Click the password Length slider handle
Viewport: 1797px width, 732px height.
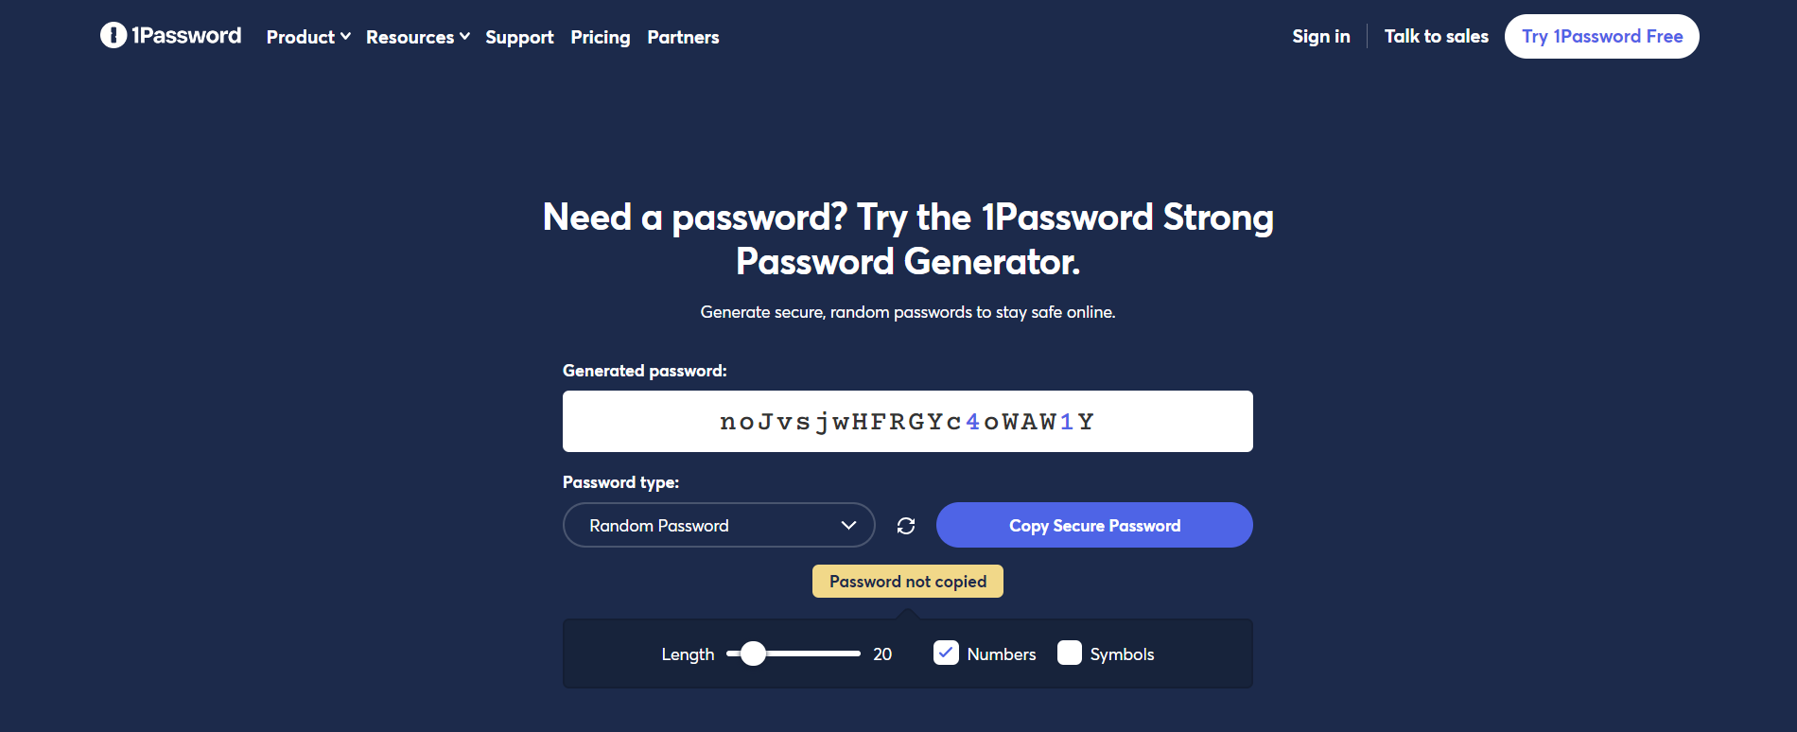(753, 654)
